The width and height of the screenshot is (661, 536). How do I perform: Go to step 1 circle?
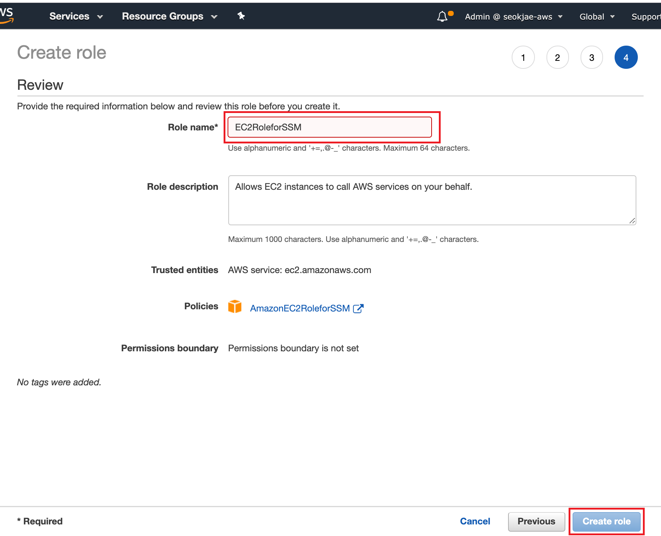[523, 57]
